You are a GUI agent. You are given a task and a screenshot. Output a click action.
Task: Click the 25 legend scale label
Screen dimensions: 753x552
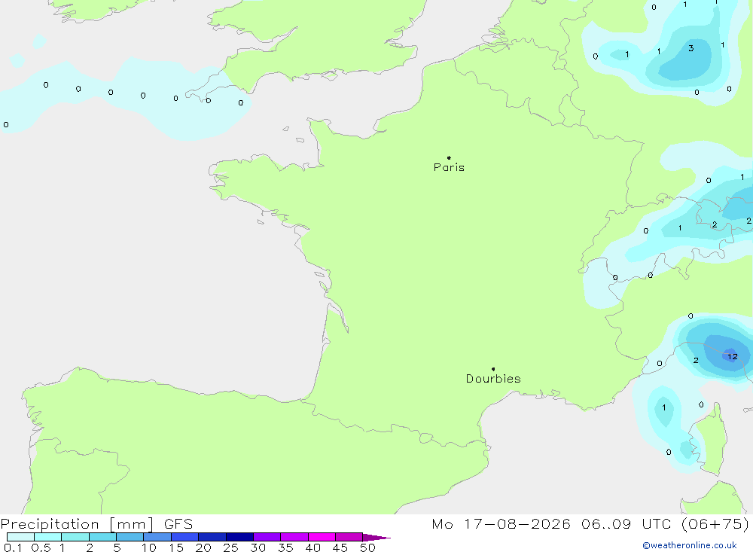[230, 547]
